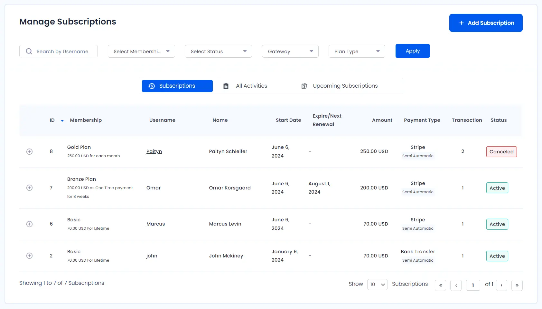Screen dimensions: 542x309
Task: Click the name John Mckiney
Action: point(226,256)
